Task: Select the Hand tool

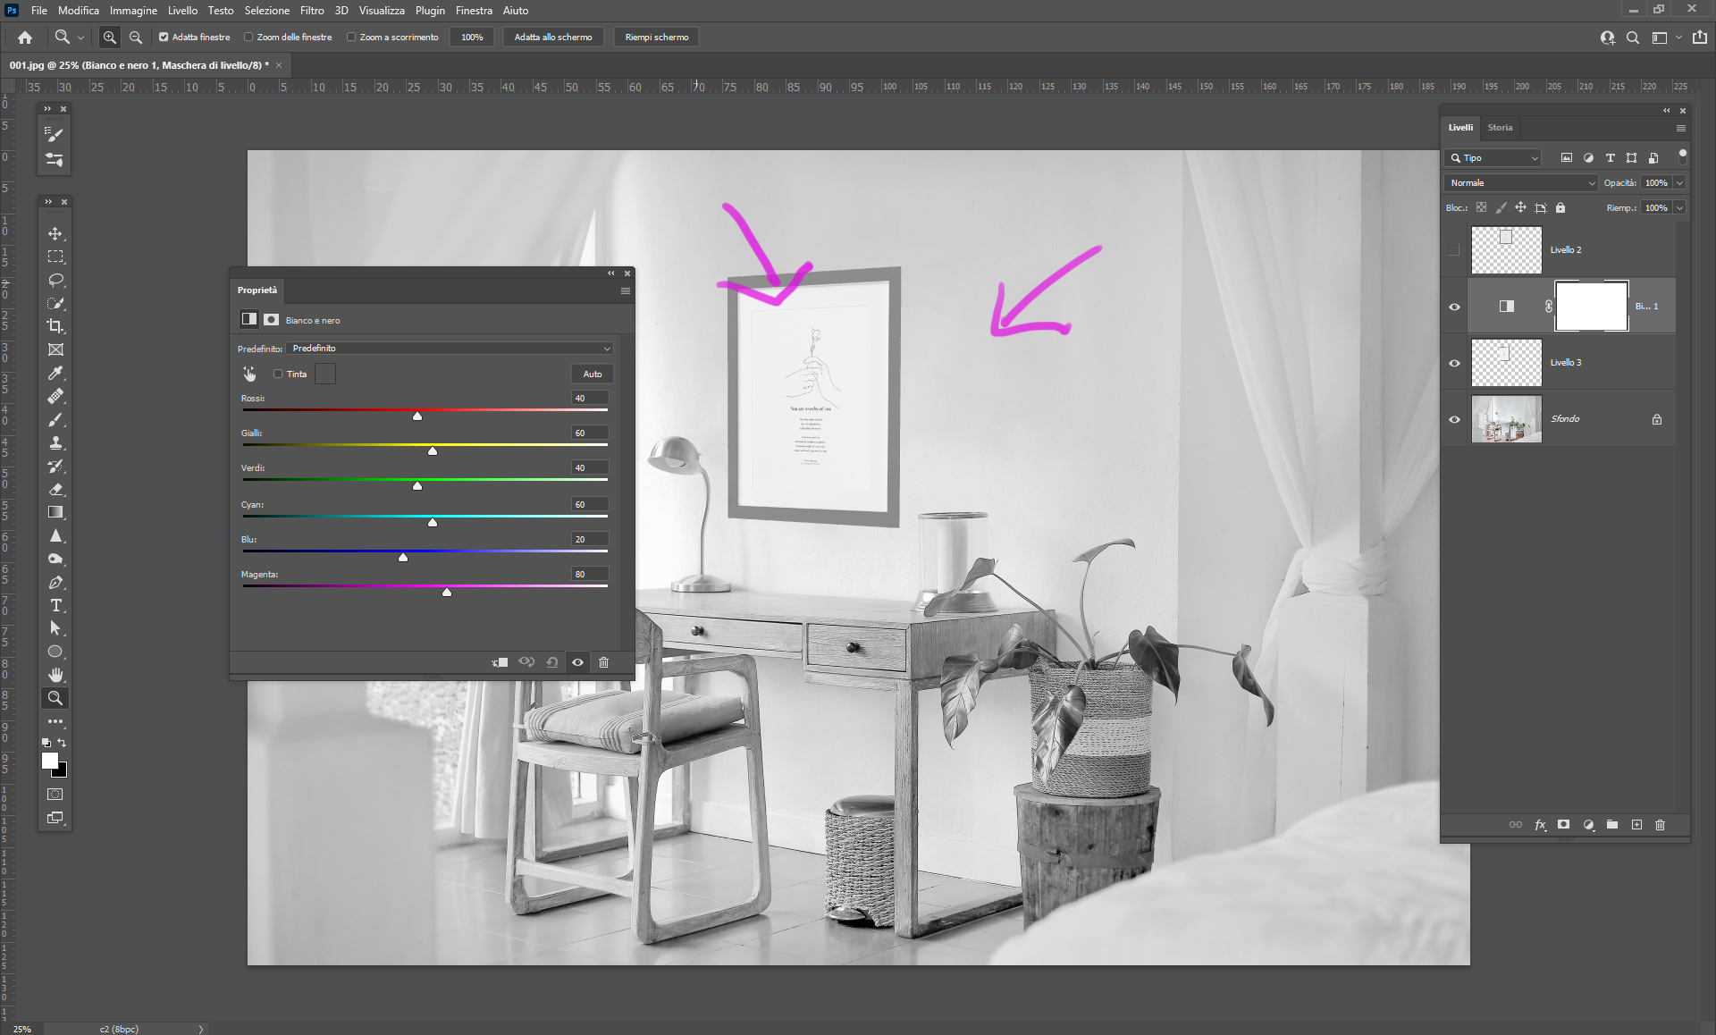Action: click(x=55, y=675)
